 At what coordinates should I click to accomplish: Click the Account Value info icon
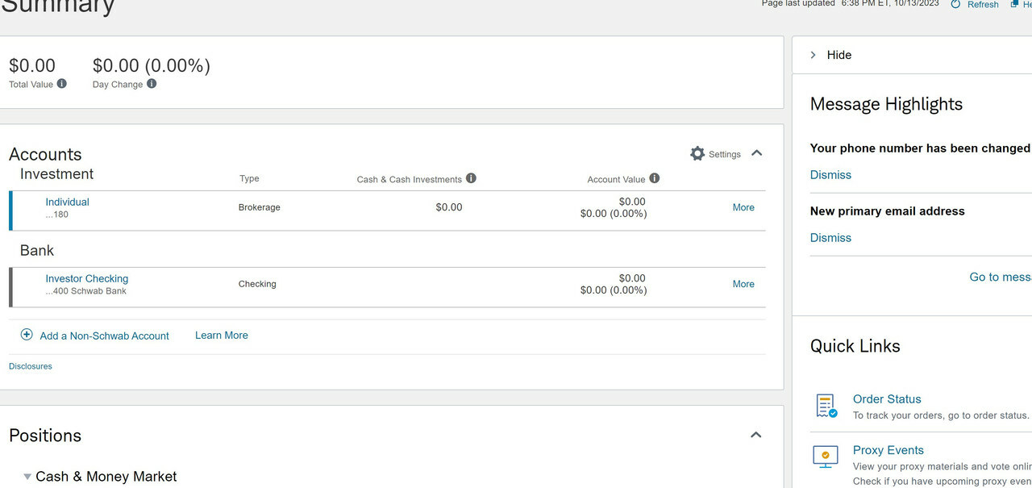click(655, 178)
